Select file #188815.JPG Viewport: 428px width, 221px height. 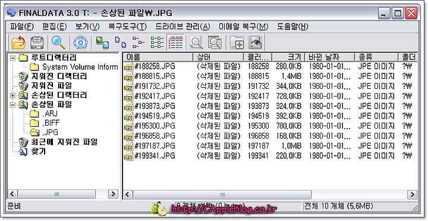155,76
